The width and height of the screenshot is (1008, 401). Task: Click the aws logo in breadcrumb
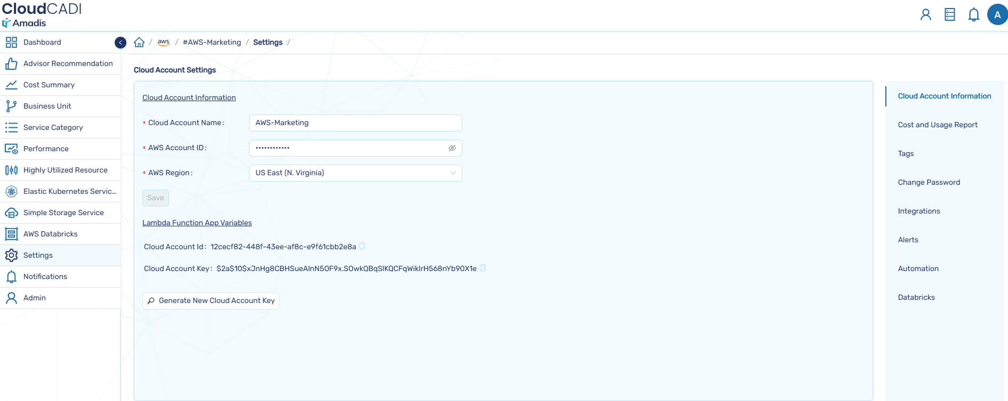pyautogui.click(x=164, y=42)
